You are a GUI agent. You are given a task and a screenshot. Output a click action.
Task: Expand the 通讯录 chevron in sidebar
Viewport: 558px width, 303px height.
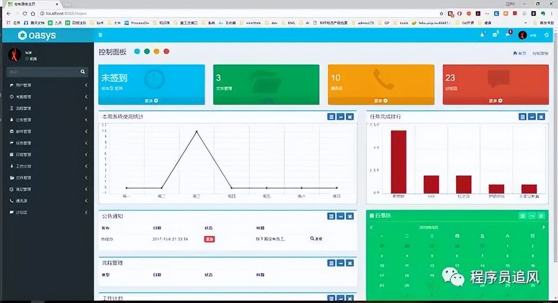coord(86,201)
